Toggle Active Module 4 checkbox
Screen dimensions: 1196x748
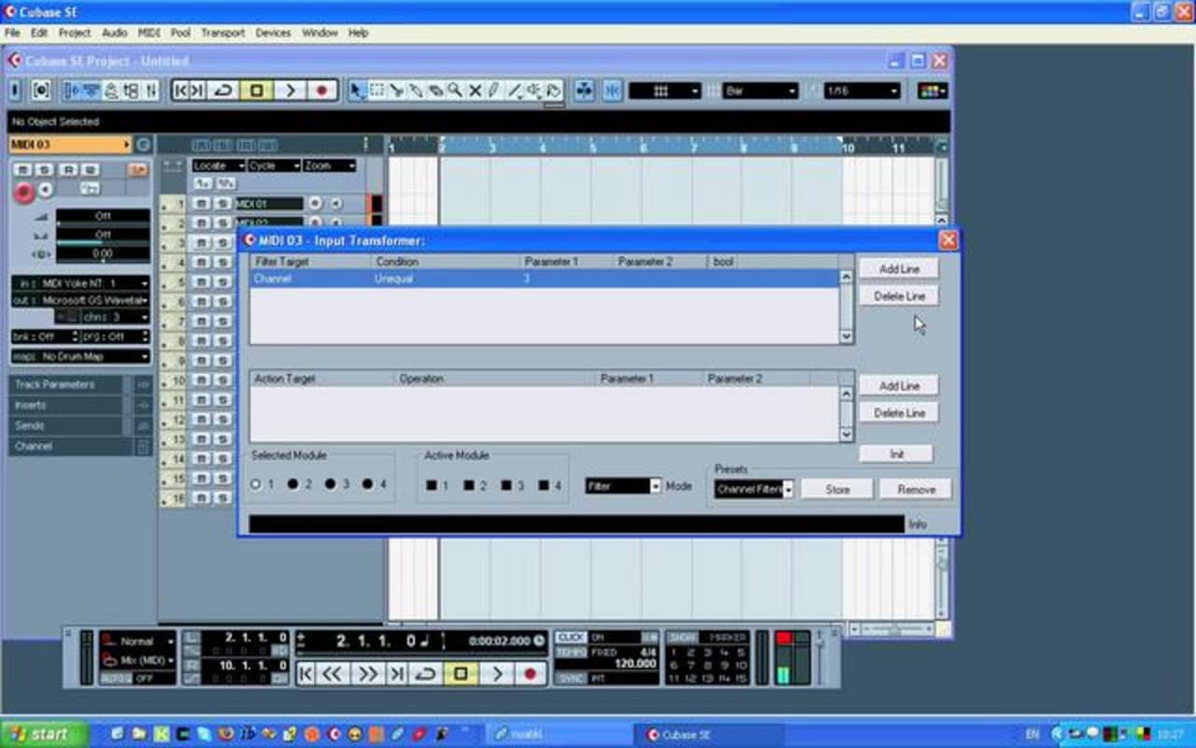pyautogui.click(x=543, y=485)
